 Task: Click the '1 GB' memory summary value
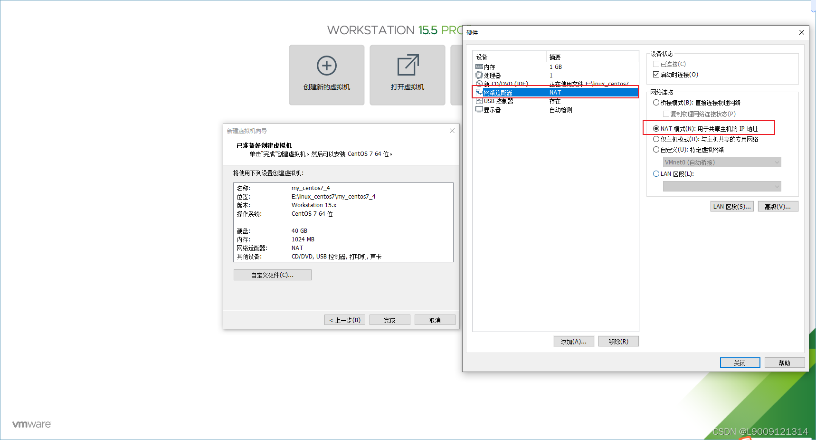[556, 67]
